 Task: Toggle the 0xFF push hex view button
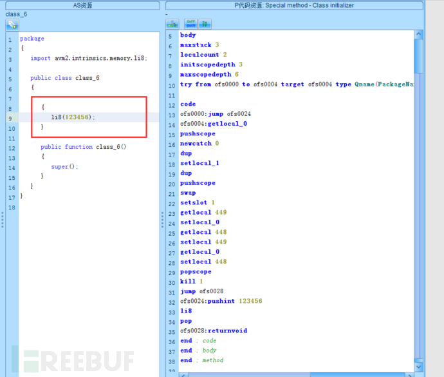(191, 24)
